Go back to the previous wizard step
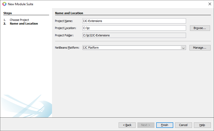The width and height of the screenshot is (214, 131). (x=127, y=125)
